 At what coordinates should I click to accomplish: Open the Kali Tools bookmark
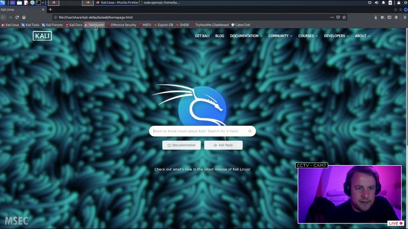(30, 25)
